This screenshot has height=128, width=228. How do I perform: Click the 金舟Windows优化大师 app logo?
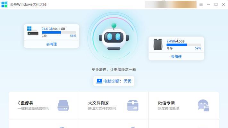(4, 4)
